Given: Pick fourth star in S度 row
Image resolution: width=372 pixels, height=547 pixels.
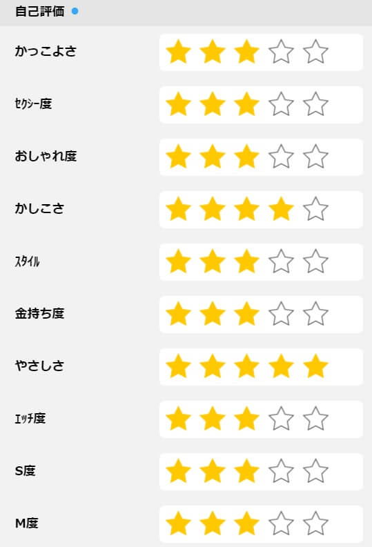Looking at the screenshot, I should click(x=281, y=470).
